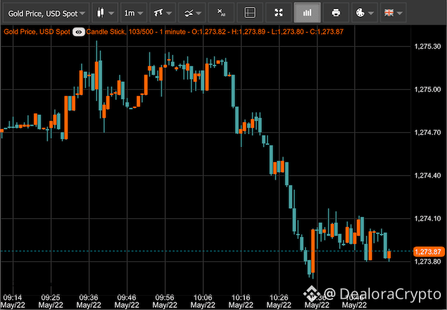Image resolution: width=447 pixels, height=310 pixels.
Task: Toggle the volume bars button
Action: (x=307, y=13)
